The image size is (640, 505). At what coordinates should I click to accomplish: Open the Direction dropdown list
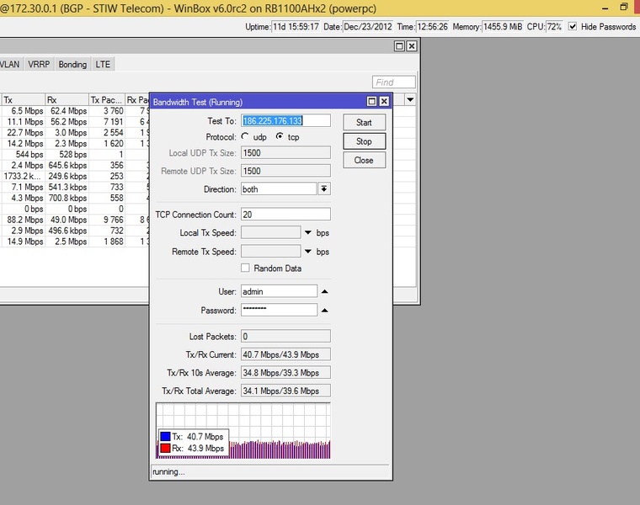click(324, 189)
